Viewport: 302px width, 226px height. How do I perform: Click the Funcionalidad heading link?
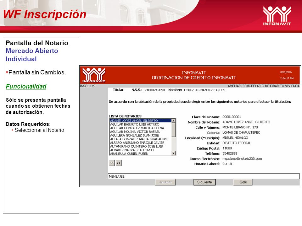coord(26,87)
